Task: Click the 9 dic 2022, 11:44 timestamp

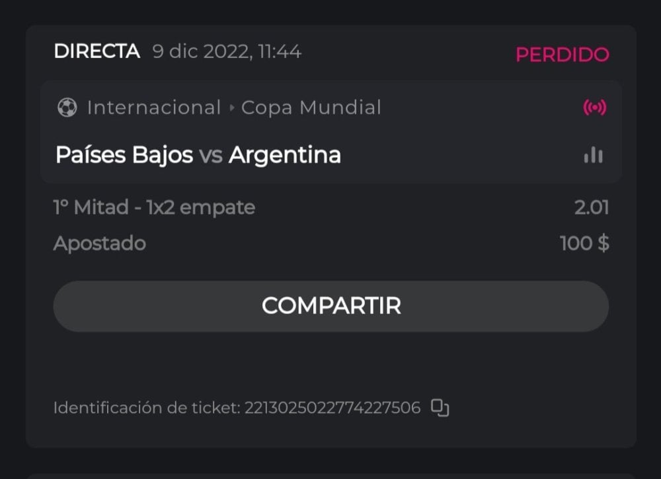Action: 227,51
